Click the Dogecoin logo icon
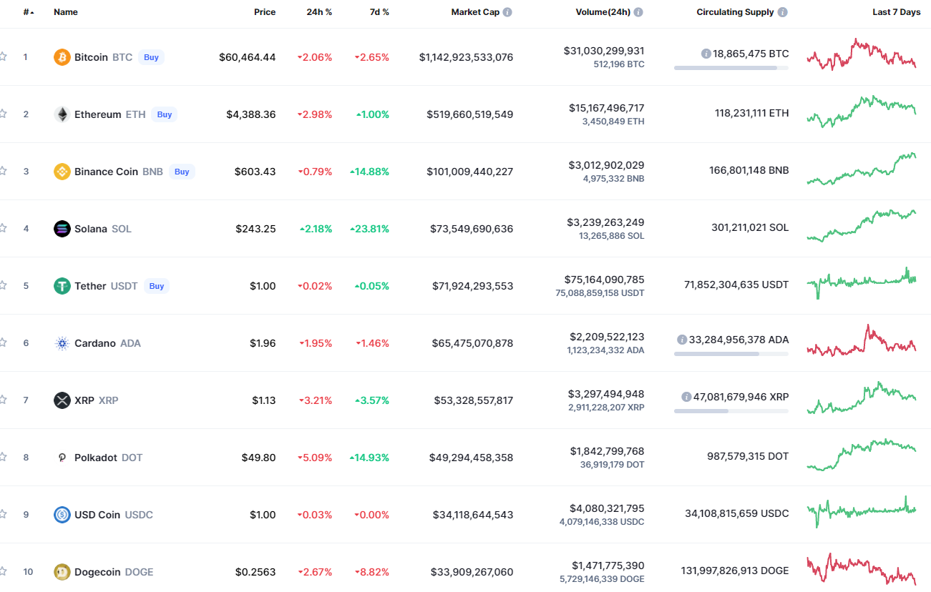 click(62, 572)
